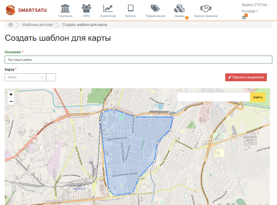Go to home via breadcrumb house icon
Viewport: 277px width, 205px height.
(x=11, y=25)
